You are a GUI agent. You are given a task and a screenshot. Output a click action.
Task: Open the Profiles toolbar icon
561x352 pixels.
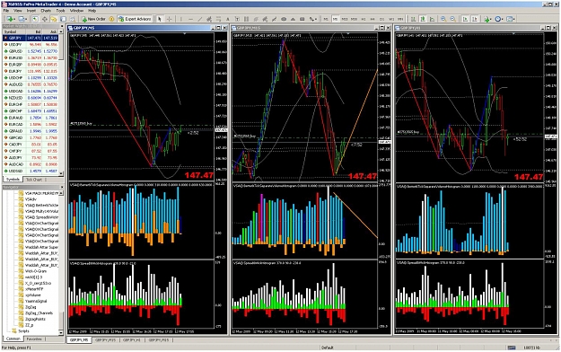[x=23, y=19]
